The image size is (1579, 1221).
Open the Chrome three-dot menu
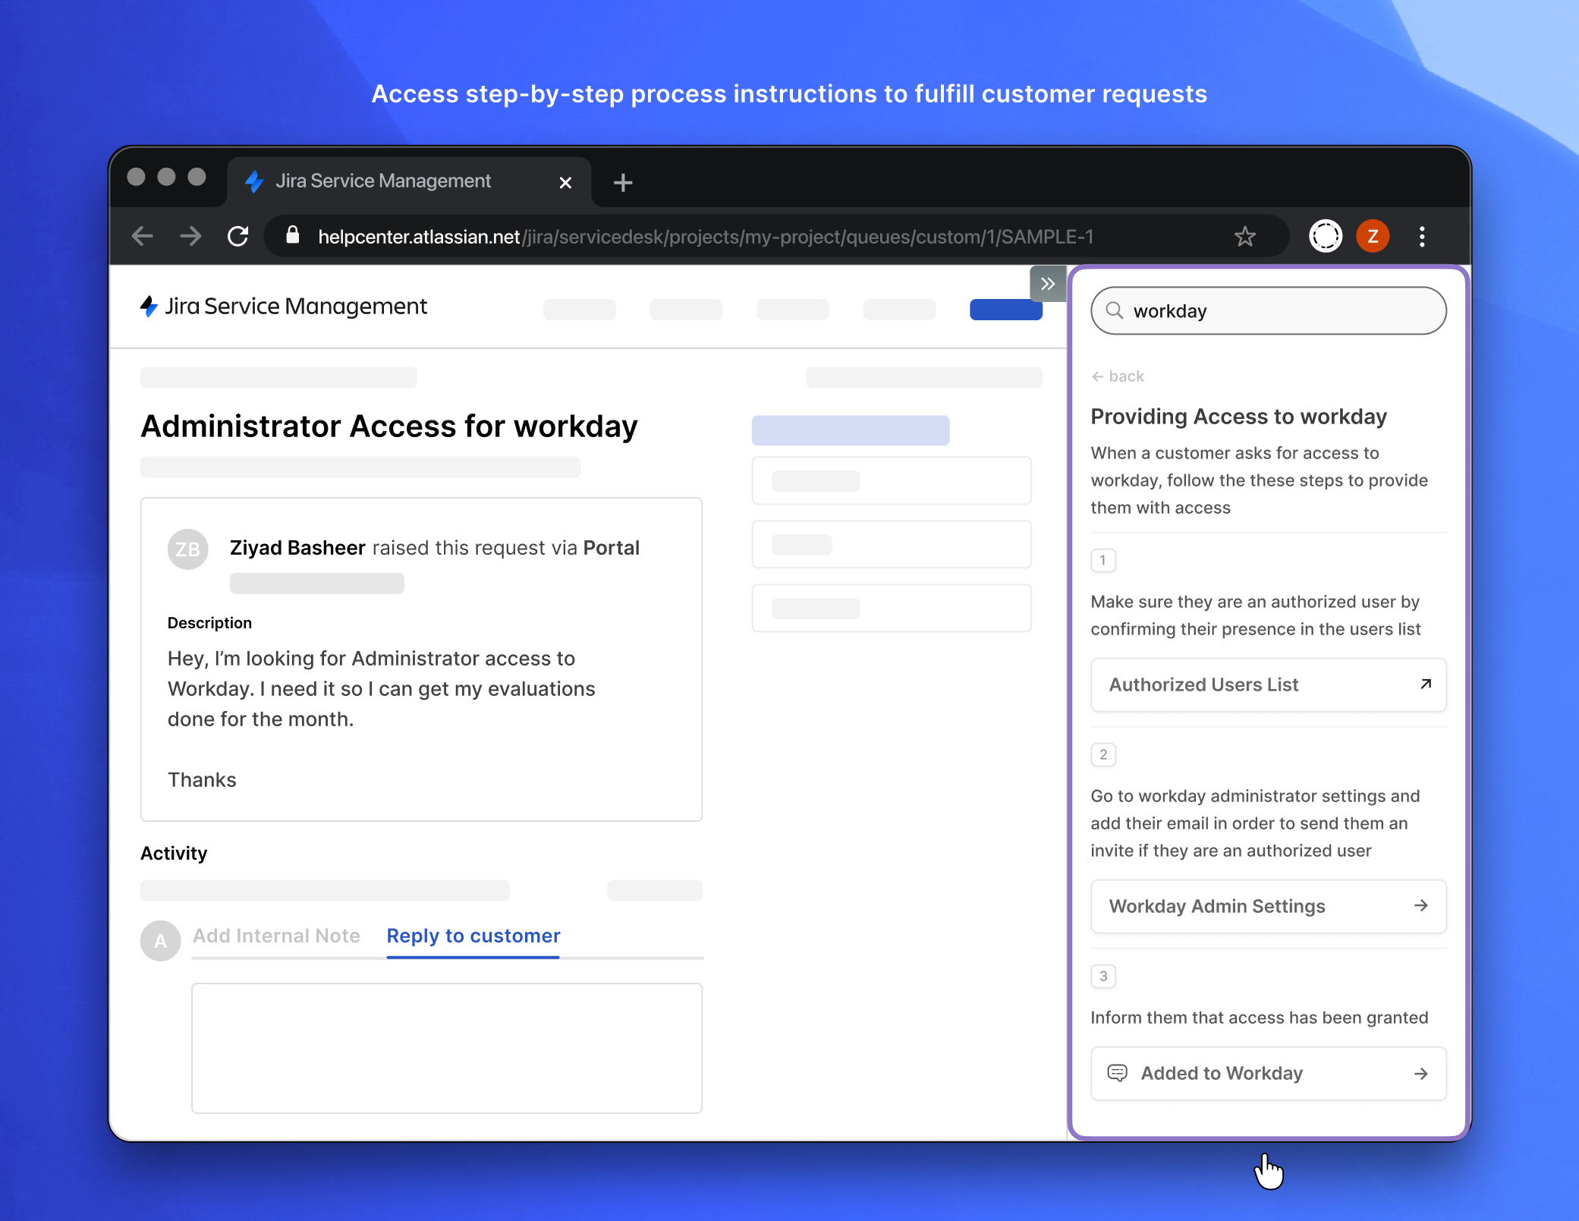pos(1423,236)
